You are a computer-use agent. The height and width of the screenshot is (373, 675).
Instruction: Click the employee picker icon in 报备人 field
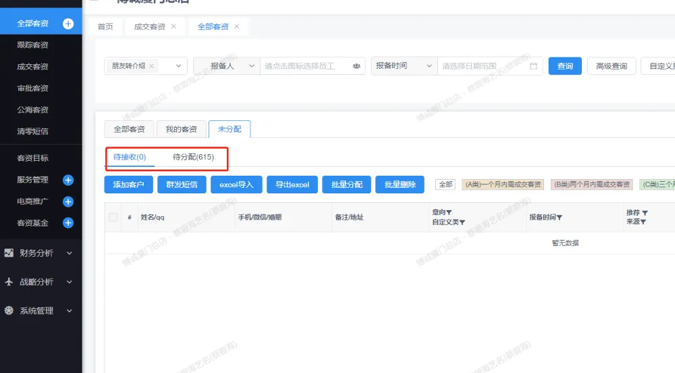point(356,66)
